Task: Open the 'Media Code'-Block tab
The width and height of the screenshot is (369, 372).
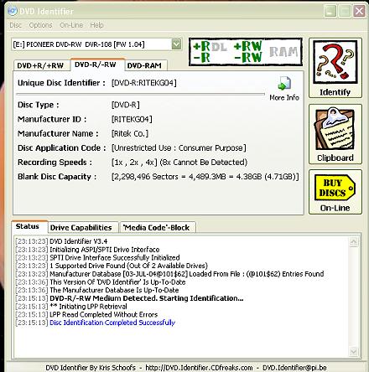Action: click(157, 227)
